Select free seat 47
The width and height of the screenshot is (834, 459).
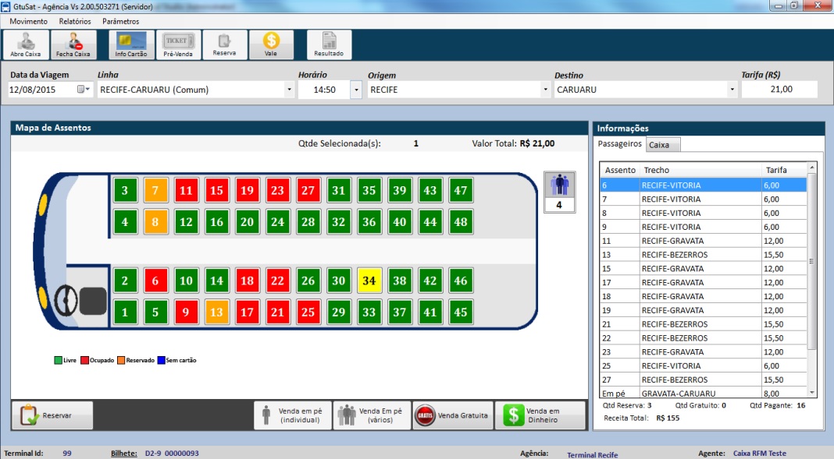pyautogui.click(x=461, y=190)
